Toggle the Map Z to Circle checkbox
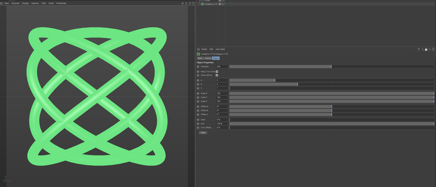The image size is (436, 187). (217, 72)
